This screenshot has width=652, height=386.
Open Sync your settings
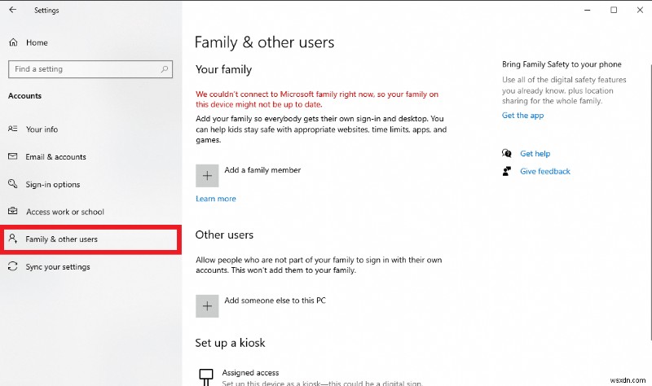57,267
